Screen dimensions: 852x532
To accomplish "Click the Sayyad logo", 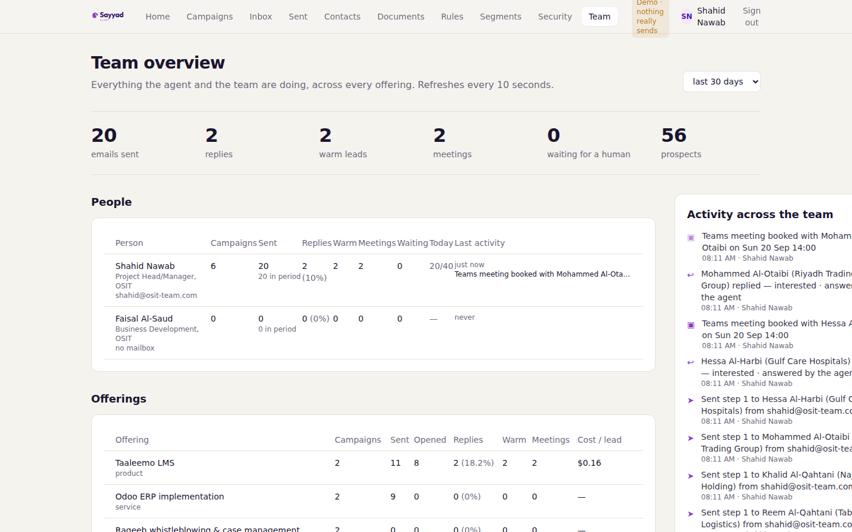I will (108, 16).
